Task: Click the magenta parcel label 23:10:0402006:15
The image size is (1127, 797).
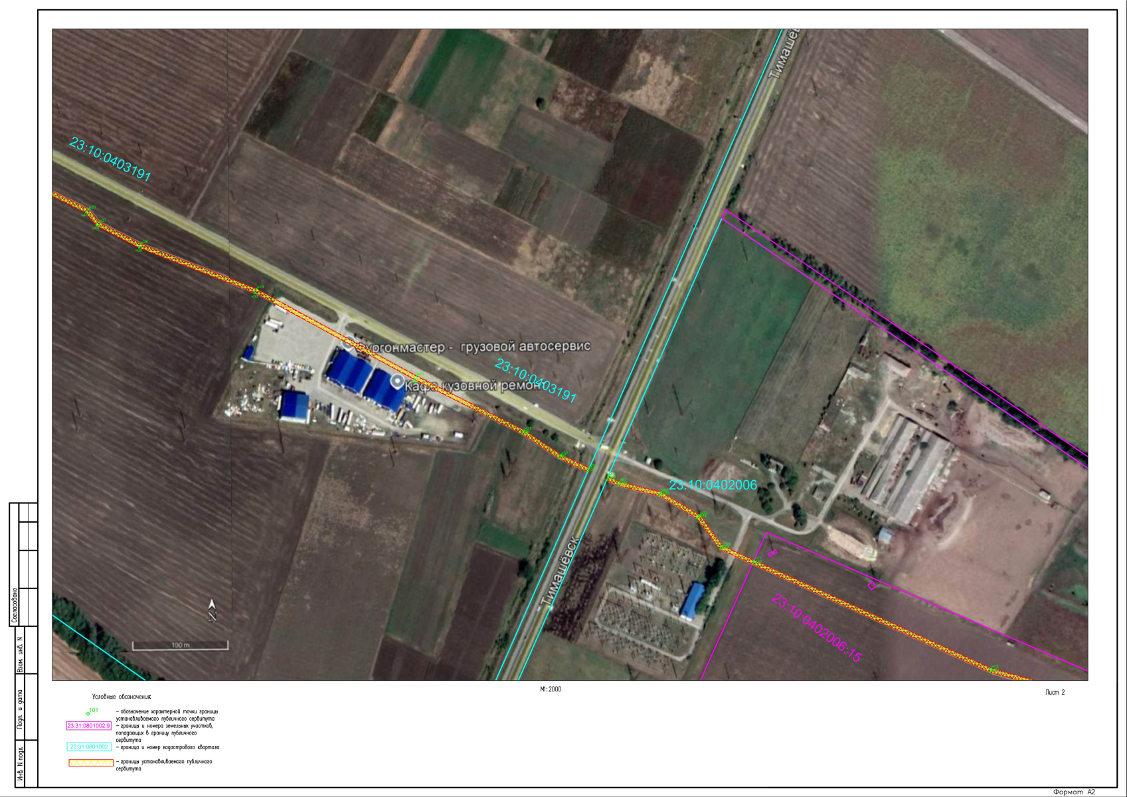Action: pos(816,628)
